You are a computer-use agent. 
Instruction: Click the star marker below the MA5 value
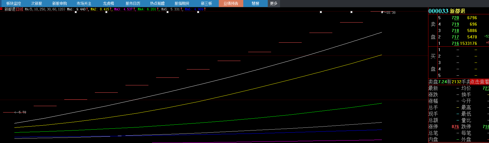tap(168, 12)
